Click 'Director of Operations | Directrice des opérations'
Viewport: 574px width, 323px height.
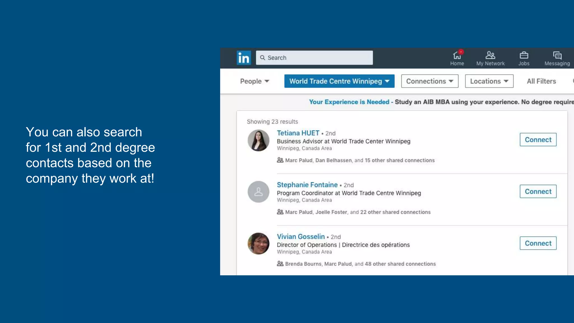tap(343, 245)
